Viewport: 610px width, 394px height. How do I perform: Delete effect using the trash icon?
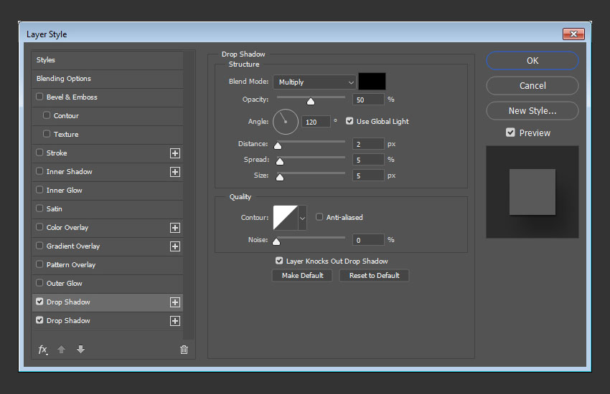coord(184,350)
